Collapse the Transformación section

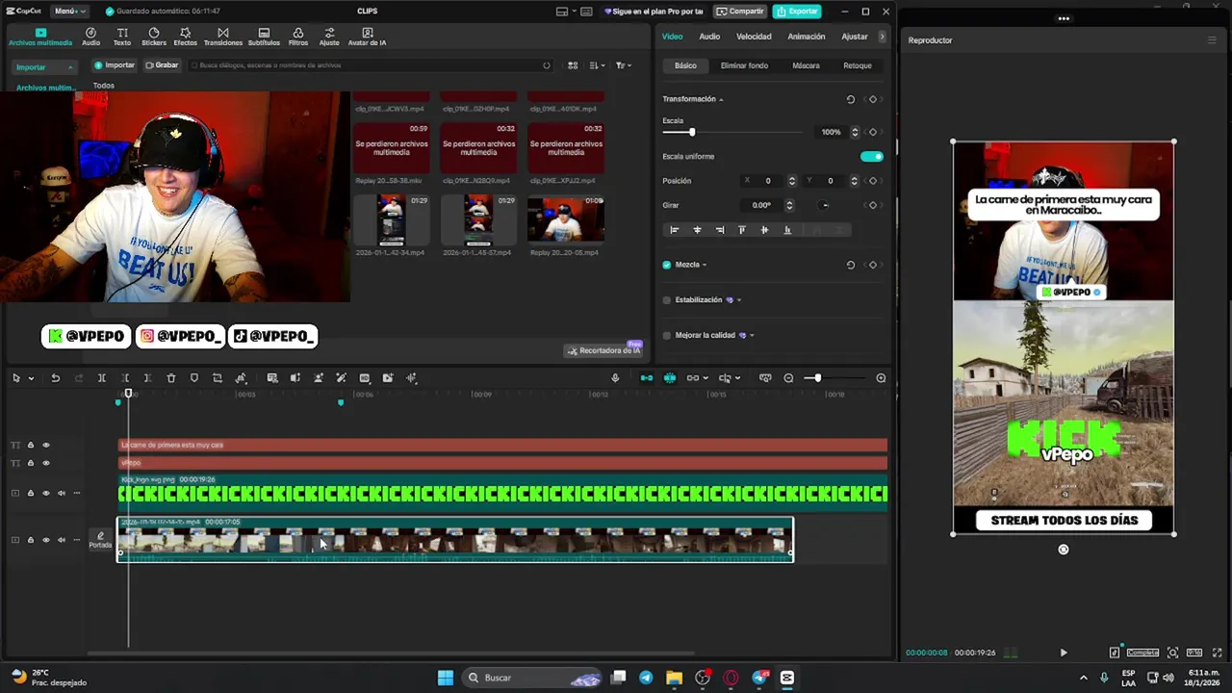[721, 99]
